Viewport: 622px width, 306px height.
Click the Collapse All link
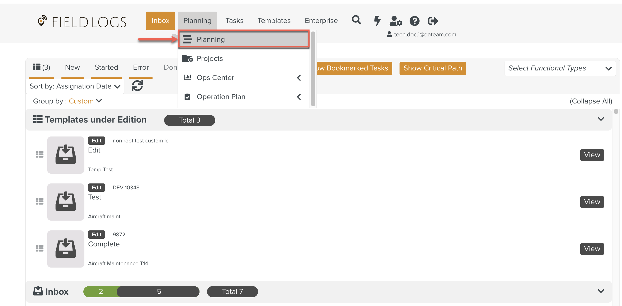click(x=591, y=101)
